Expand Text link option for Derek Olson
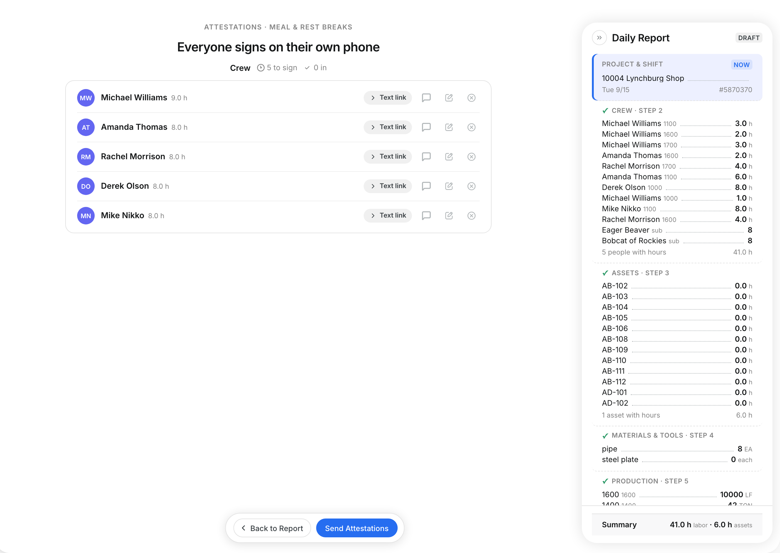 (x=387, y=186)
